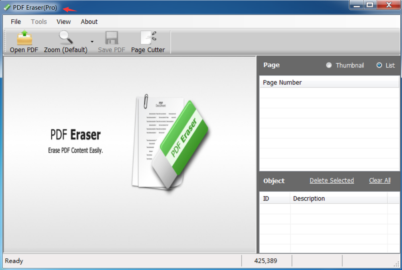
Task: Click the Description column header
Action: [339, 198]
